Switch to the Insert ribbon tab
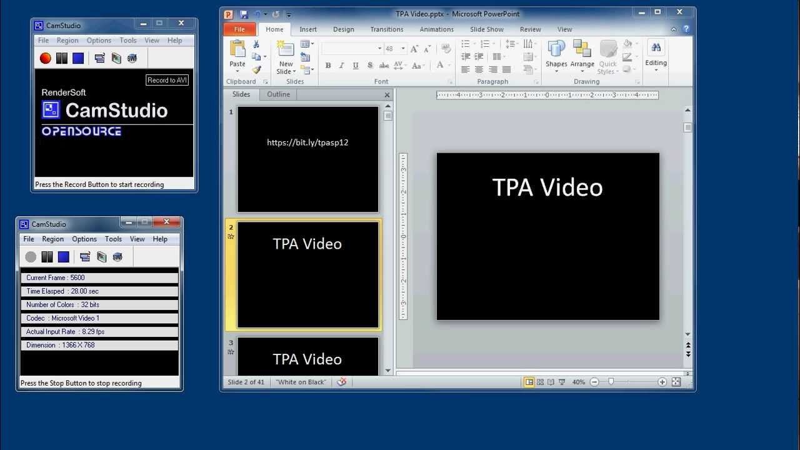Image resolution: width=800 pixels, height=450 pixels. (x=308, y=29)
